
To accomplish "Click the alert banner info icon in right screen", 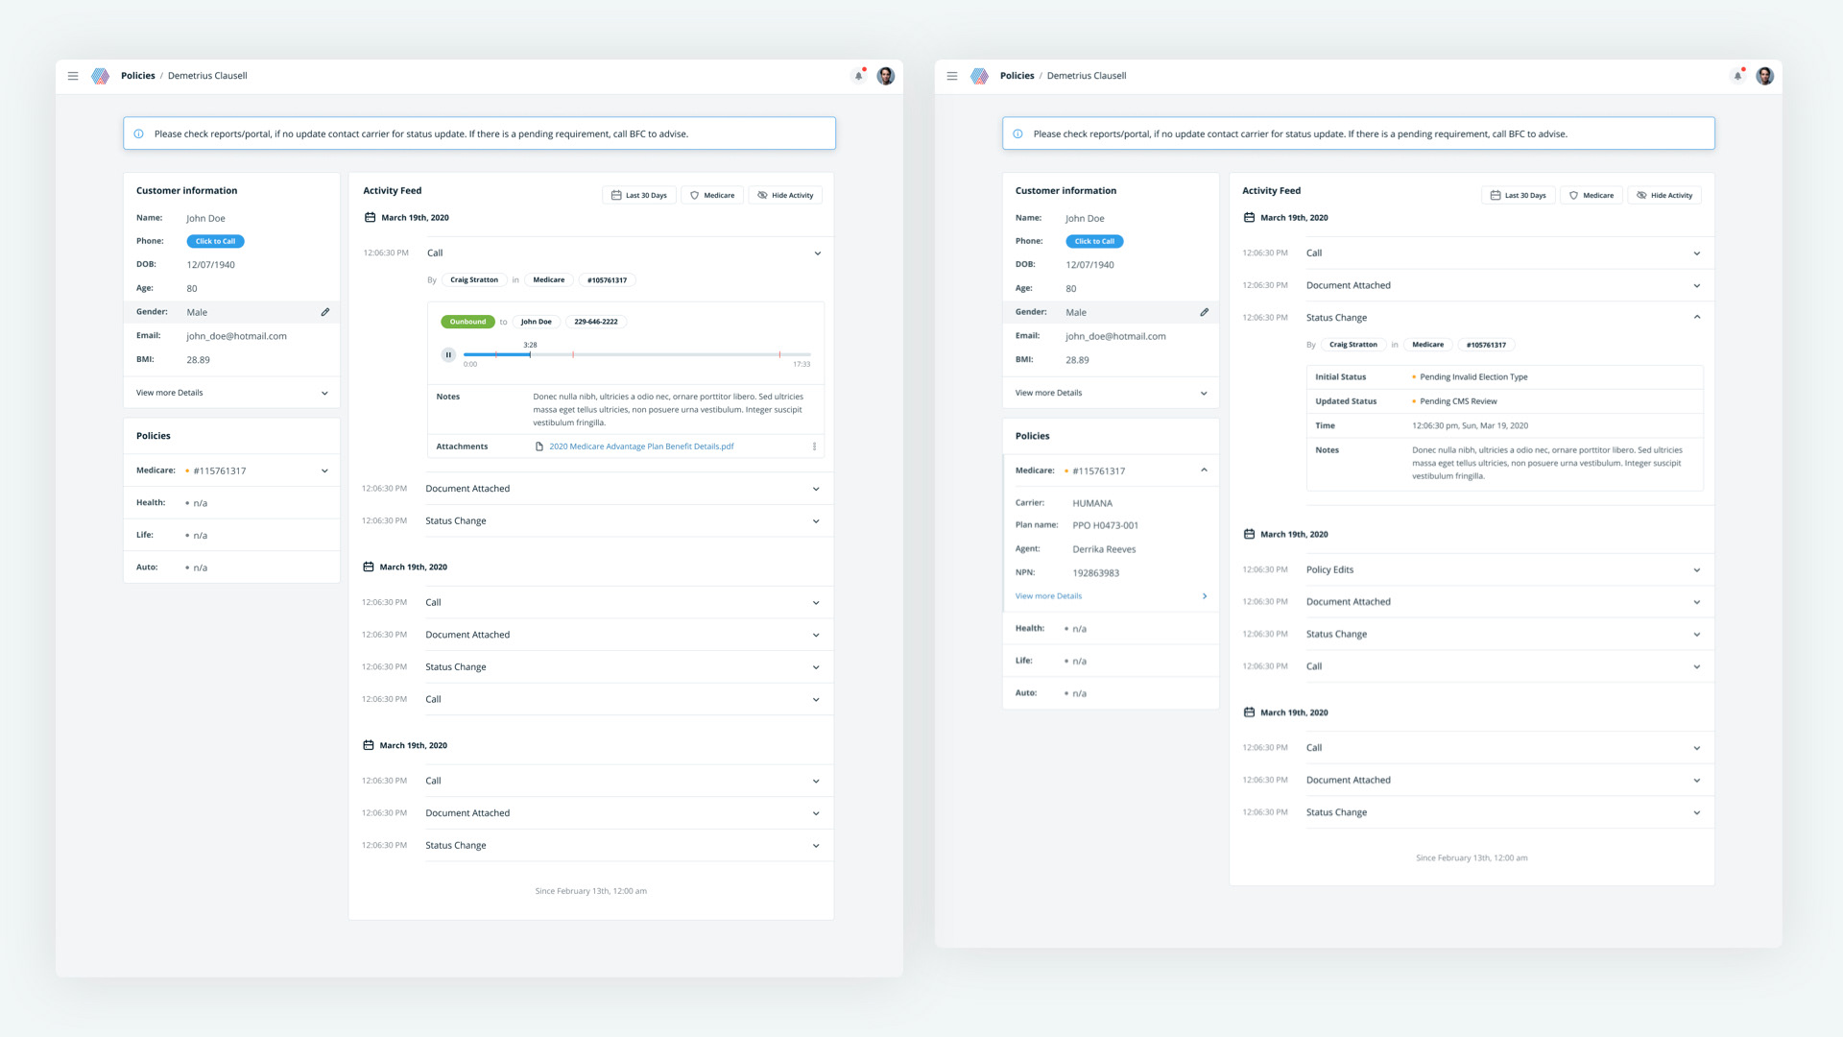I will coord(1017,133).
